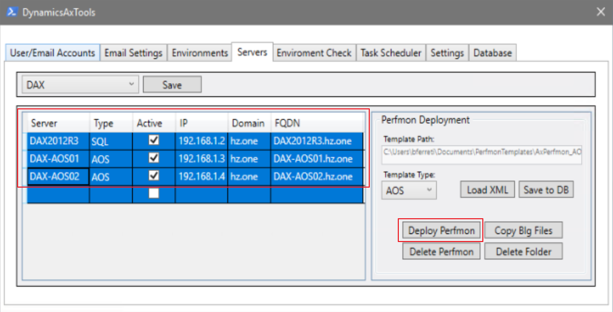The image size is (613, 312).
Task: Go to the Environments tab
Action: [200, 53]
